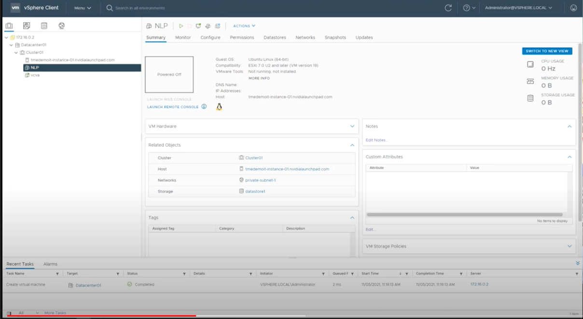The image size is (583, 319).
Task: Switch to VMs and Templates inventory view
Action: [x=27, y=26]
